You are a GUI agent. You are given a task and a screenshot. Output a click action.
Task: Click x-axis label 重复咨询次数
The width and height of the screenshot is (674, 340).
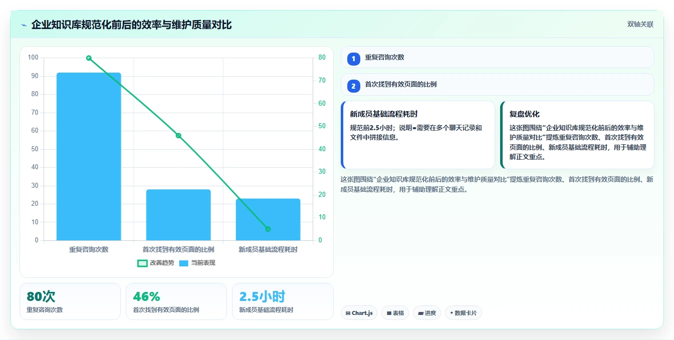89,249
